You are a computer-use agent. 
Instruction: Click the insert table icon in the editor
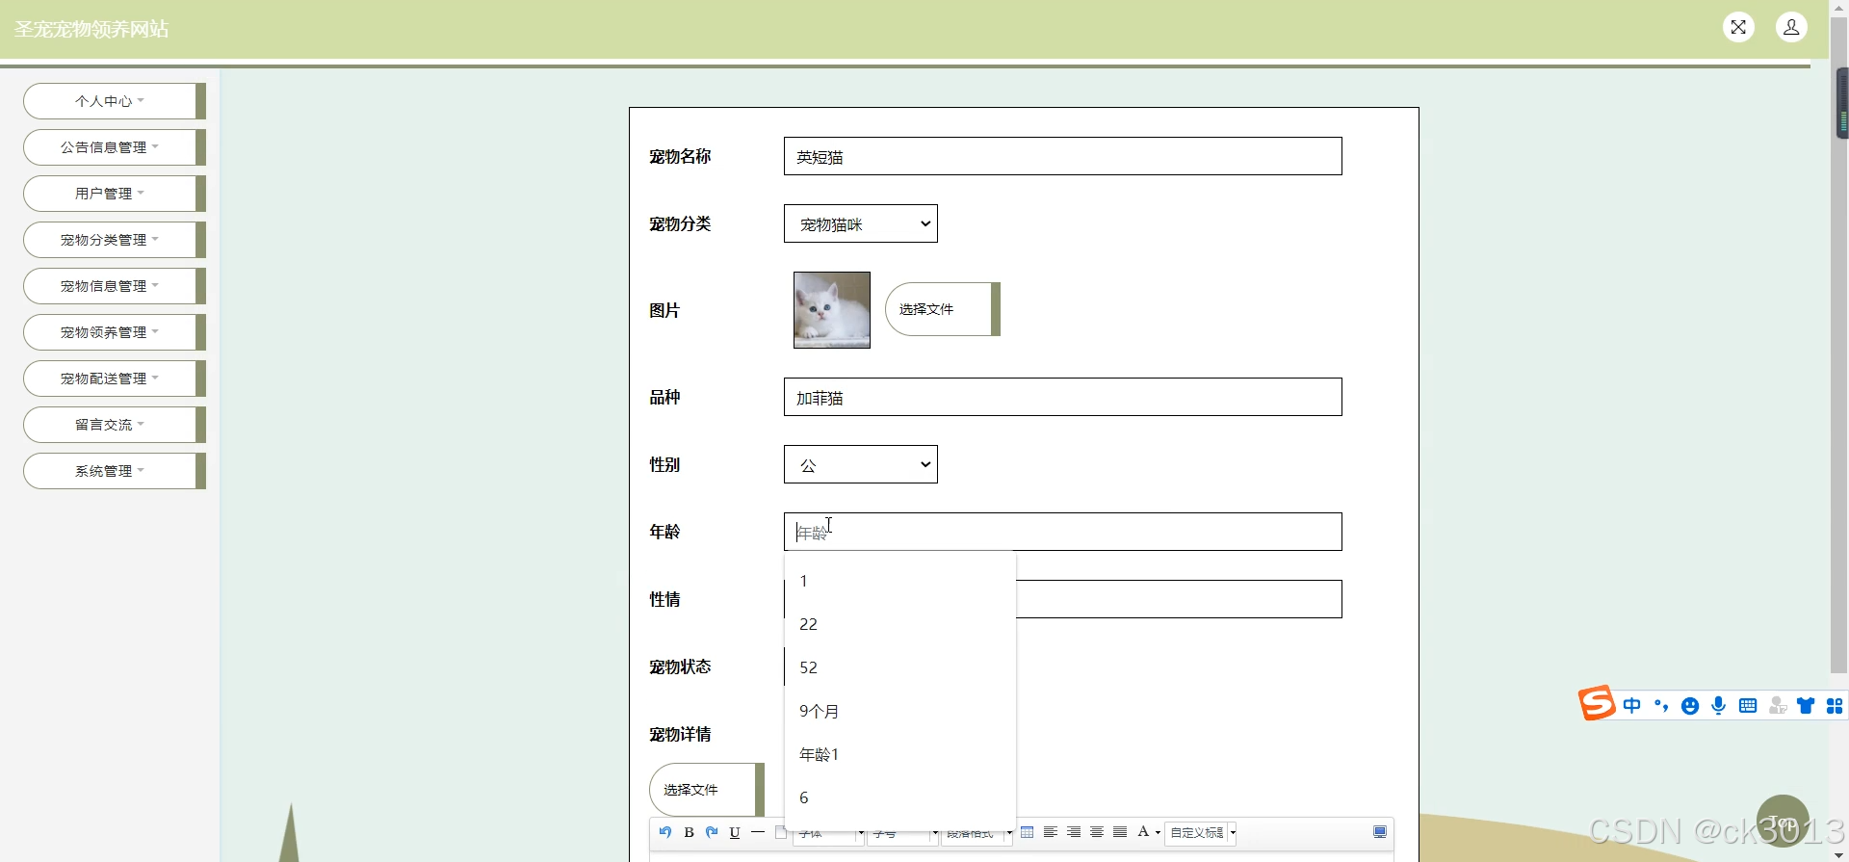pyautogui.click(x=1028, y=832)
